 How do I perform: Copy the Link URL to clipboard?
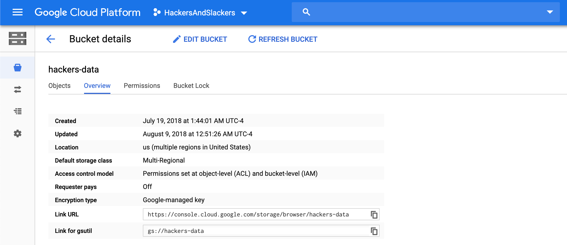coord(374,215)
